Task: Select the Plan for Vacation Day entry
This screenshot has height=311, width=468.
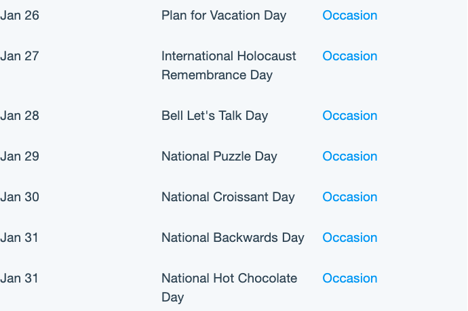Action: tap(224, 16)
